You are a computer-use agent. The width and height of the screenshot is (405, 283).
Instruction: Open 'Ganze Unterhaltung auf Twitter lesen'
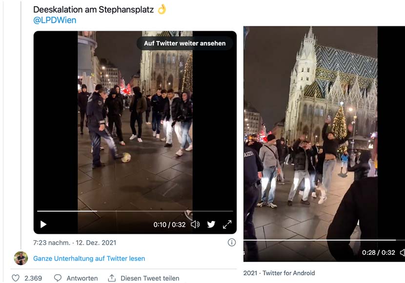(89, 259)
